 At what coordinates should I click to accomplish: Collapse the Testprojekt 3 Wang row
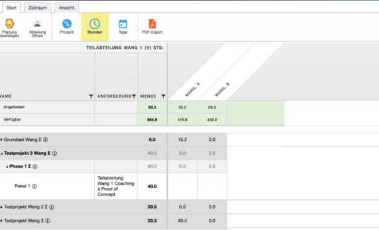2,154
